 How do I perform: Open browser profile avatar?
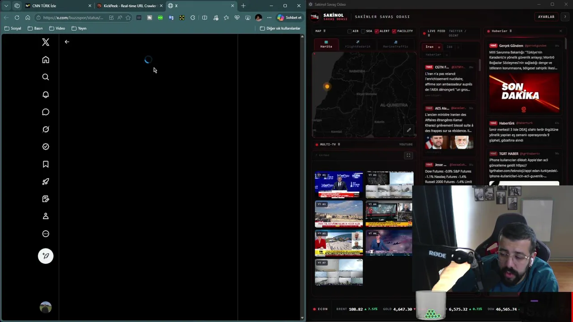258,17
